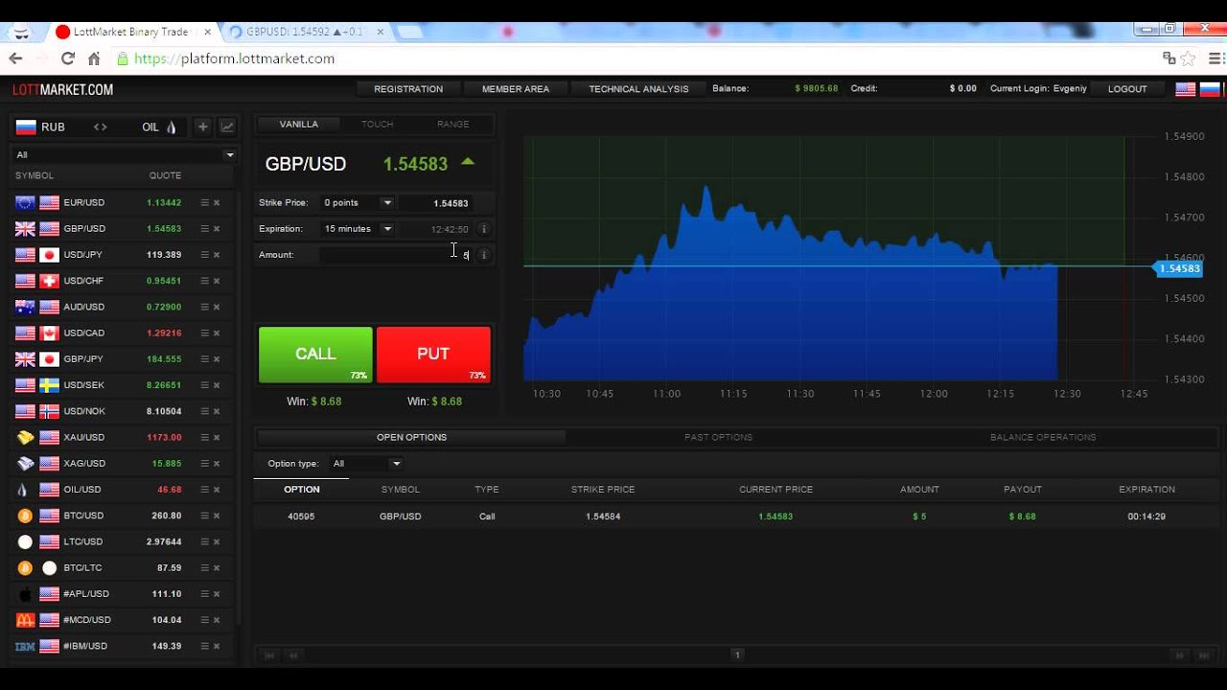Open the chart icon in the watchlist header
Image resolution: width=1227 pixels, height=690 pixels.
[227, 126]
